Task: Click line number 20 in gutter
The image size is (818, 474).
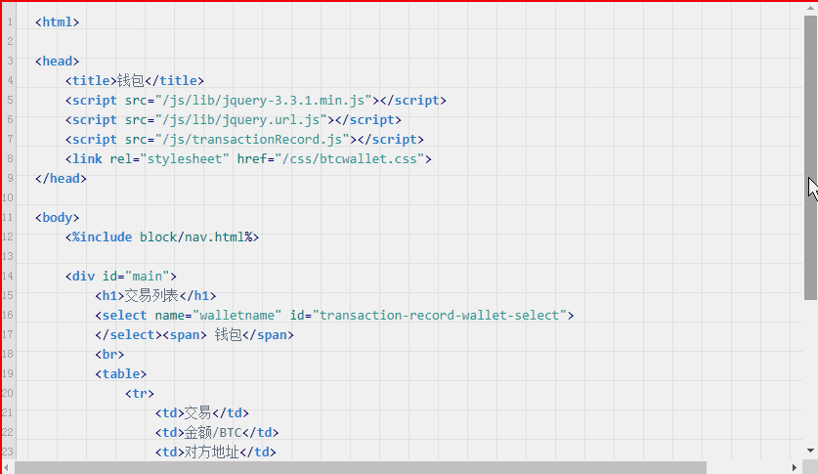Action: pos(8,393)
